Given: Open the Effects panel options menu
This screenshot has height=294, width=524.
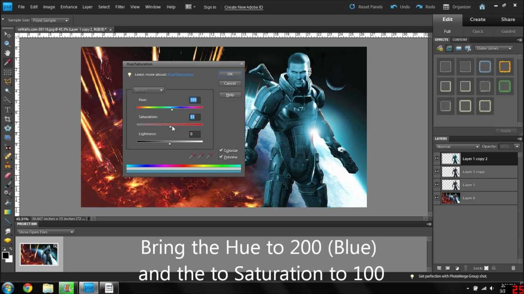Looking at the screenshot, I should (520, 40).
